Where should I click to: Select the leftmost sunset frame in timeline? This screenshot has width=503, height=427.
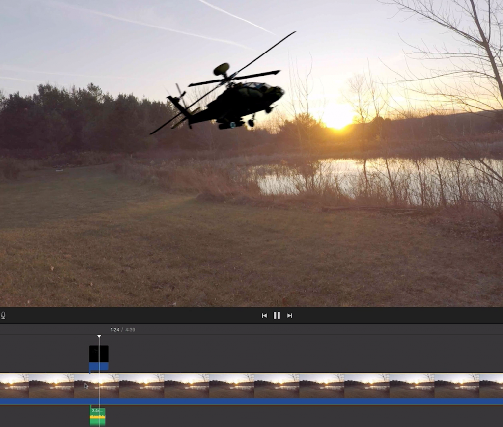pos(14,385)
